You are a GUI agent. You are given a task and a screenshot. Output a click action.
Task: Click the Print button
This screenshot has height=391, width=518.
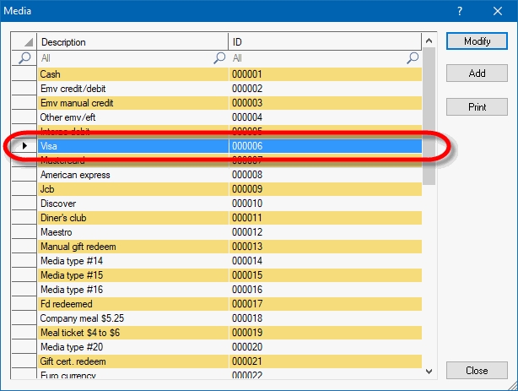pyautogui.click(x=478, y=107)
